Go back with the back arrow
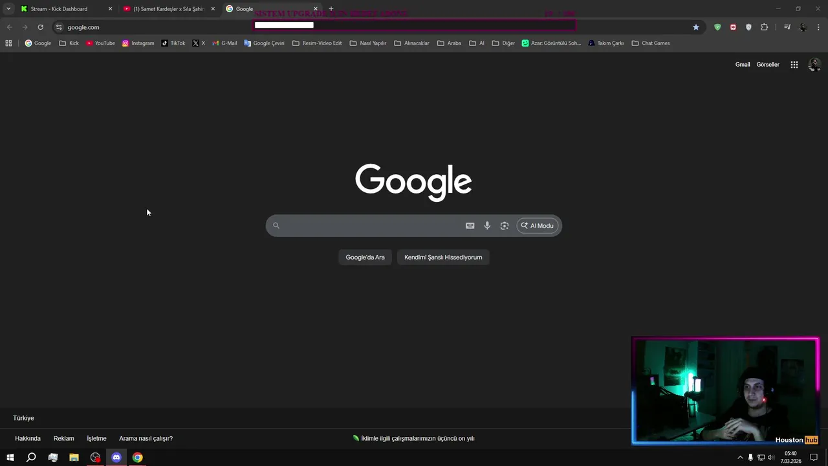Screen dimensions: 828x466 coord(9,27)
